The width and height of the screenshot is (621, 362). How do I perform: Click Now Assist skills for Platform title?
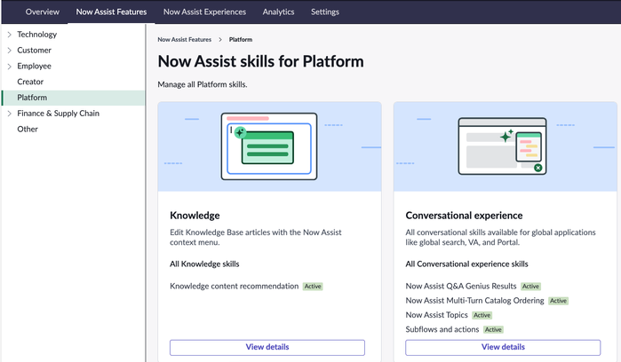[260, 62]
